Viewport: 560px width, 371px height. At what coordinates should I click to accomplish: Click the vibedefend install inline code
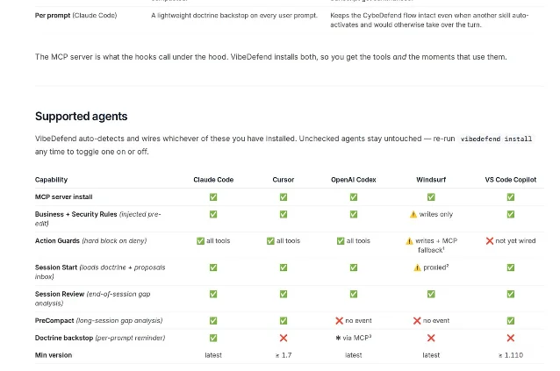[x=496, y=139]
